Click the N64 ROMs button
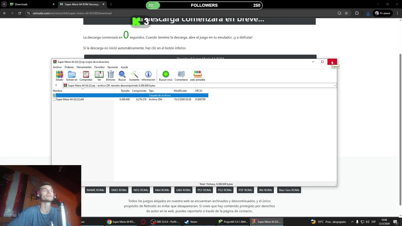Screen dimensions: 402x226 click(x=162, y=190)
